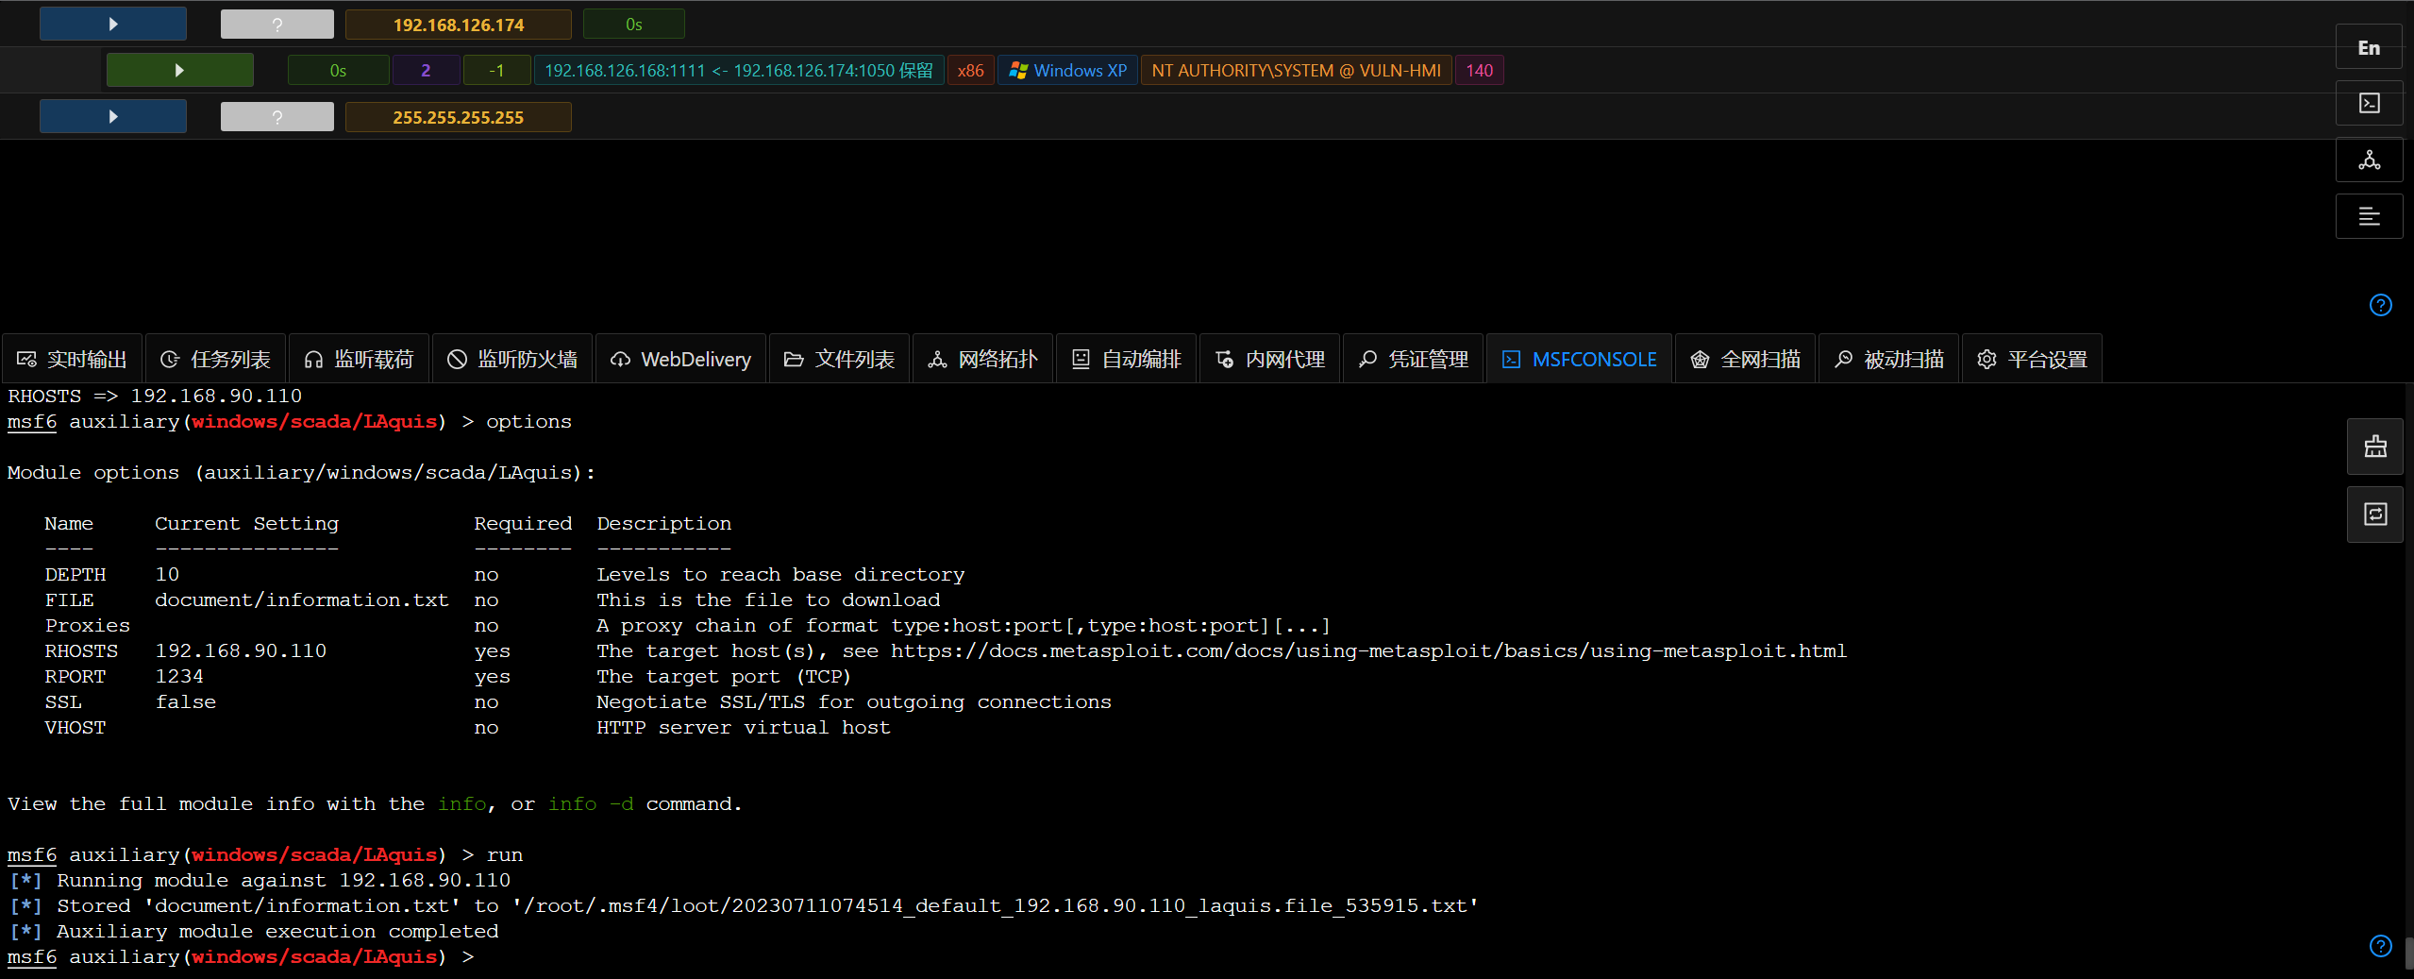Click the question tag beside 192.168.126.174

point(277,25)
